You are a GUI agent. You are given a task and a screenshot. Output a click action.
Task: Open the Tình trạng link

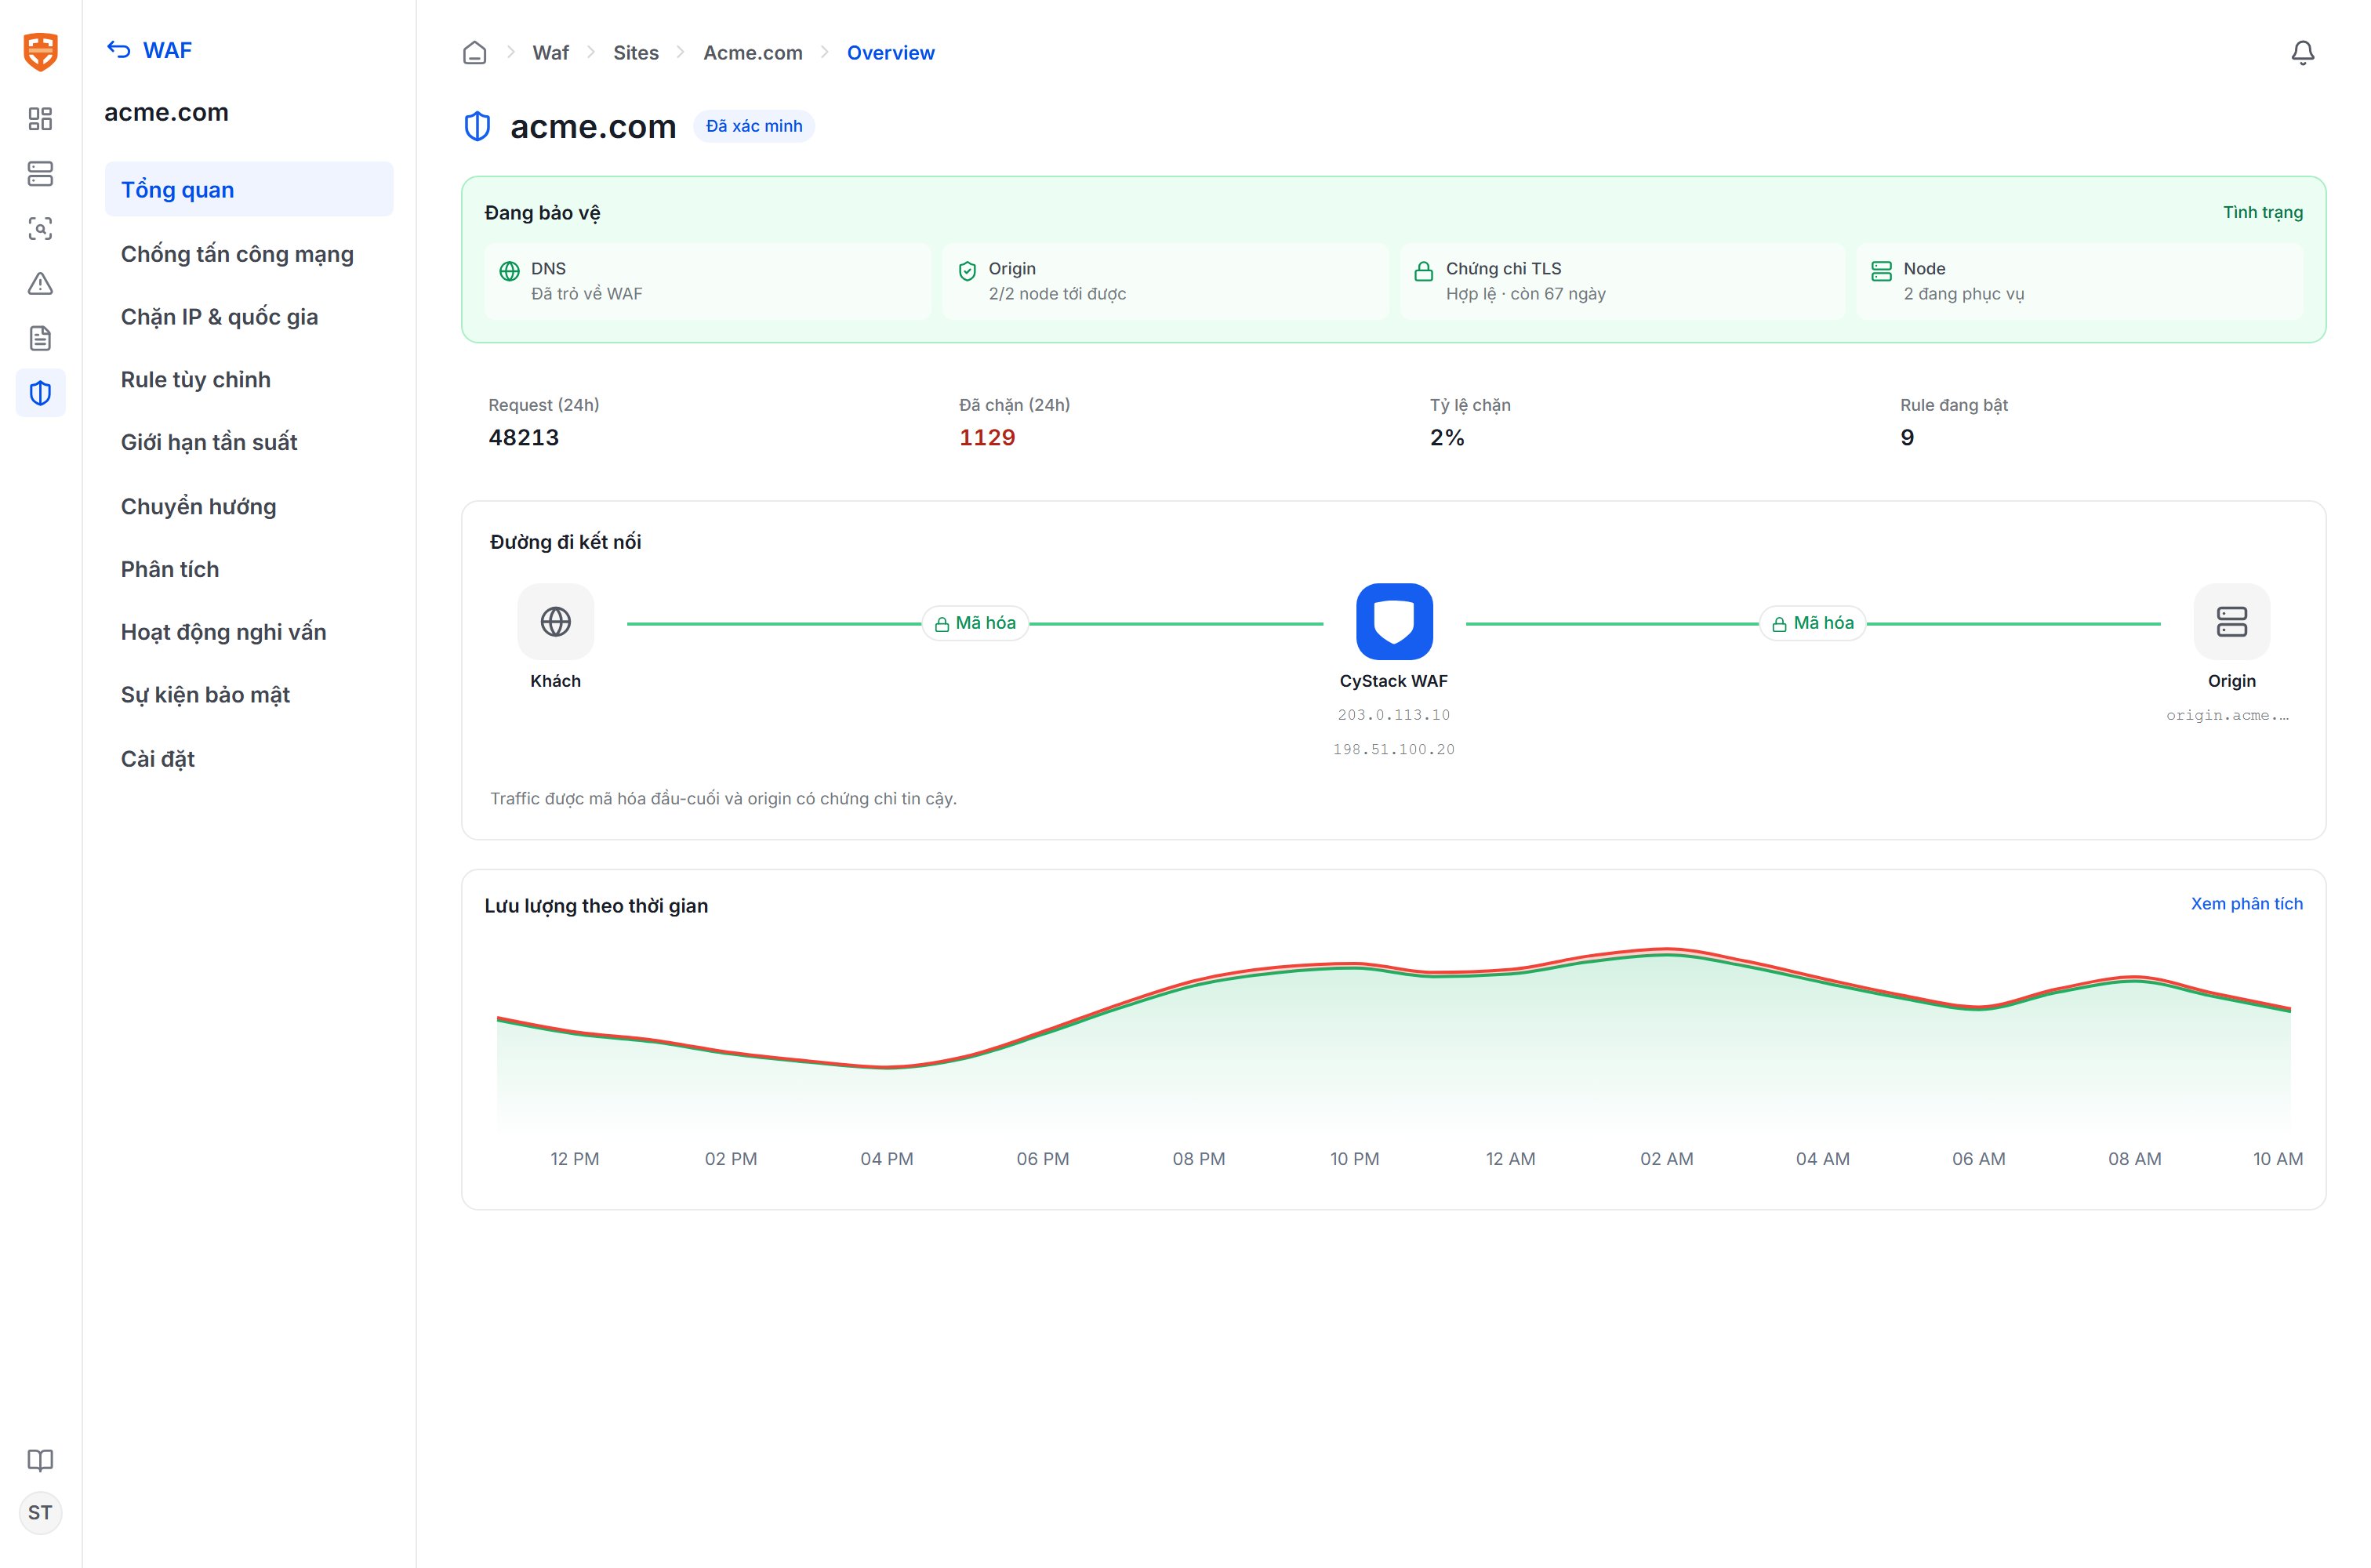[2262, 212]
